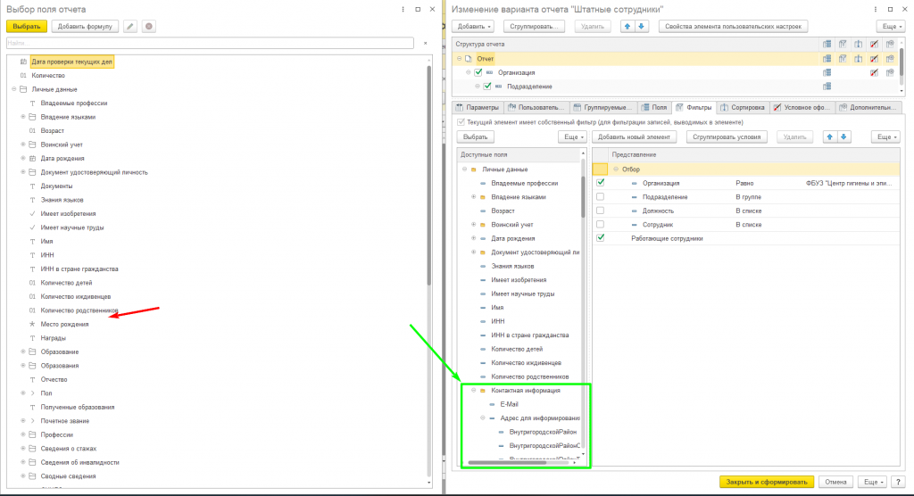
Task: Click the pencil edit formula icon
Action: pyautogui.click(x=130, y=26)
